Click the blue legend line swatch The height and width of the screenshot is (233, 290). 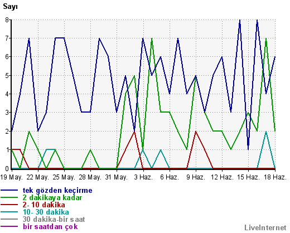coord(9,190)
